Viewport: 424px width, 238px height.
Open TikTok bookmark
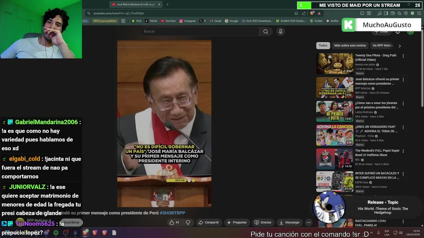click(151, 21)
